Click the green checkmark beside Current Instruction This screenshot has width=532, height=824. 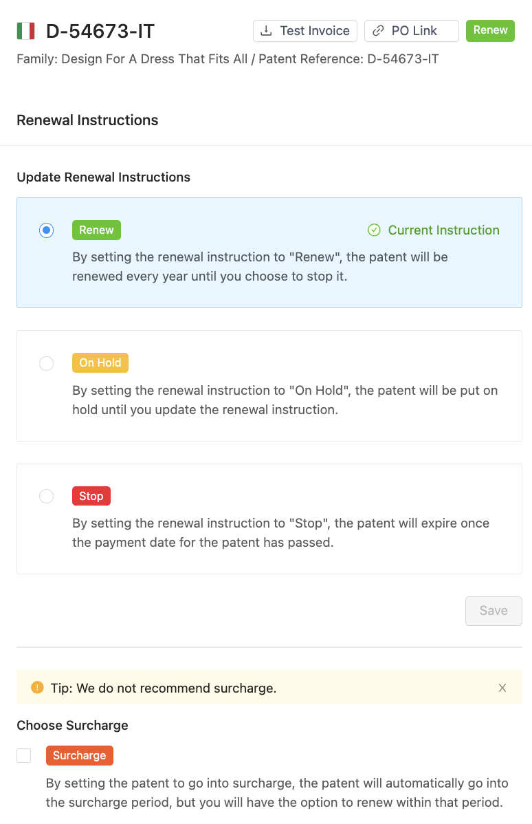374,230
